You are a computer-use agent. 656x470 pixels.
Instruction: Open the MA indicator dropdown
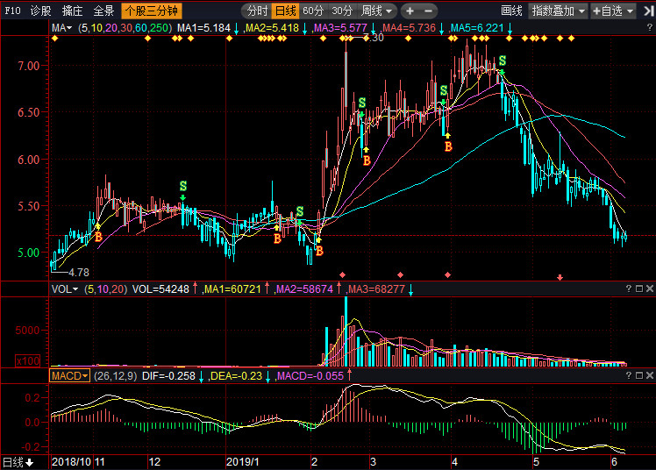coord(61,28)
